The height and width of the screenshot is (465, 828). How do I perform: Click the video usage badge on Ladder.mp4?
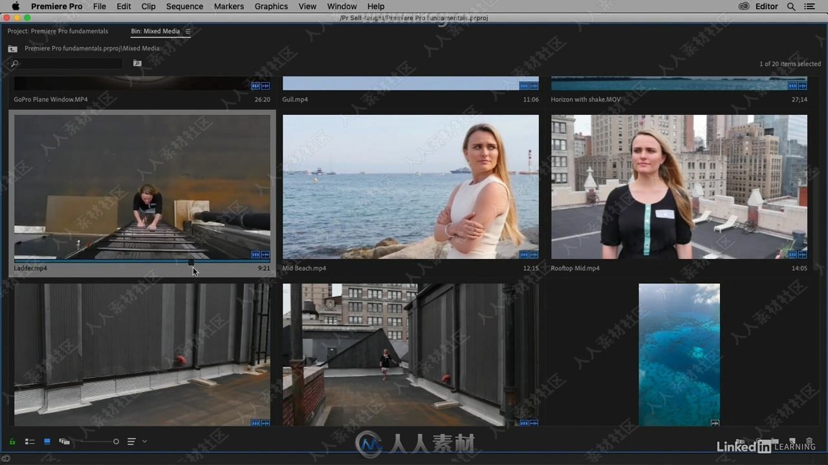pyautogui.click(x=256, y=254)
